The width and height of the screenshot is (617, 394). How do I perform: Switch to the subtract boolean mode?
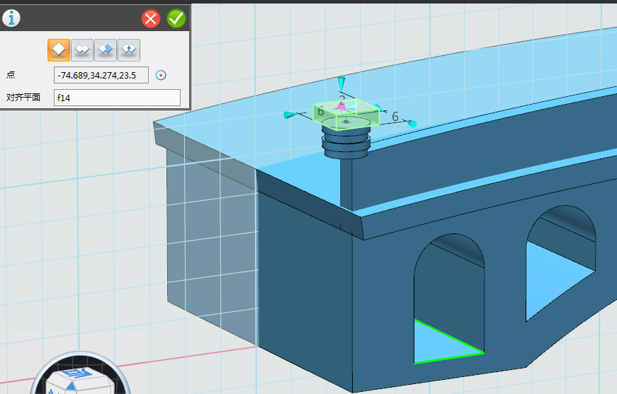pos(106,50)
